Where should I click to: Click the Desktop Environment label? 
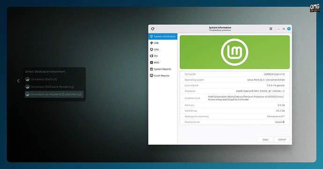click(197, 116)
